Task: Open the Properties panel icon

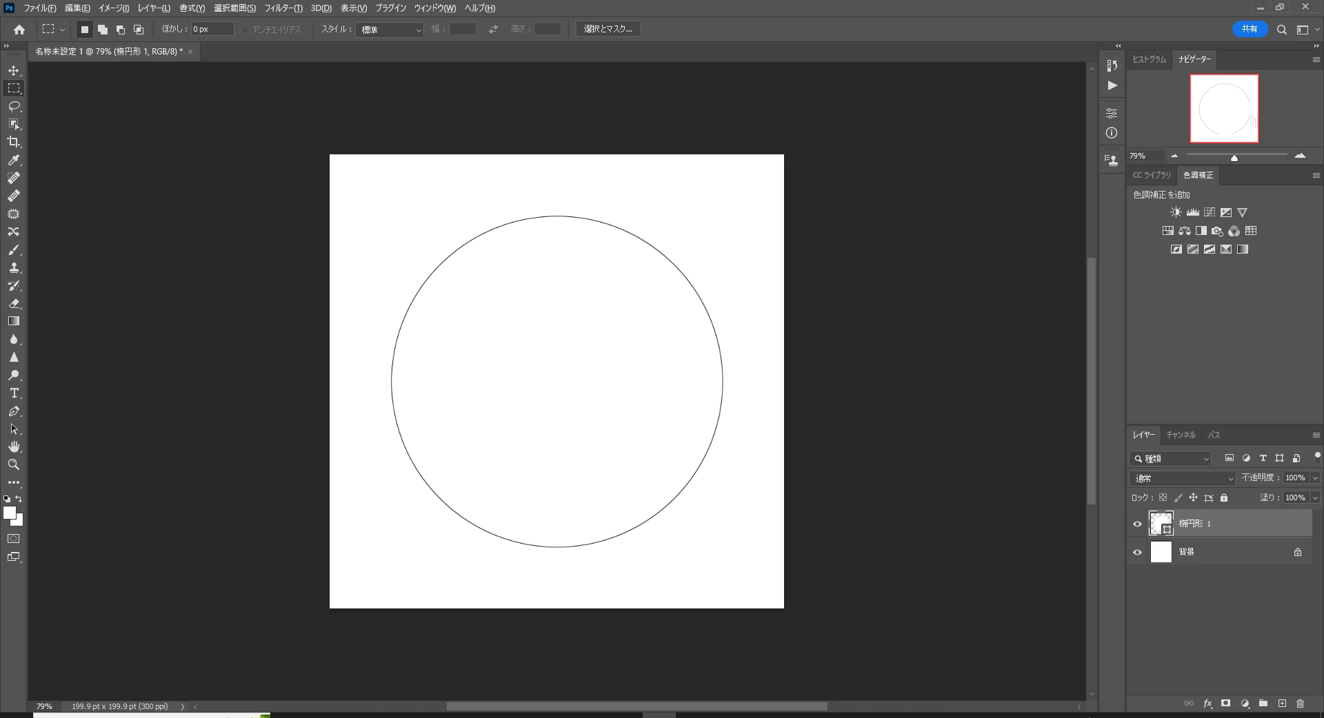Action: pos(1112,113)
